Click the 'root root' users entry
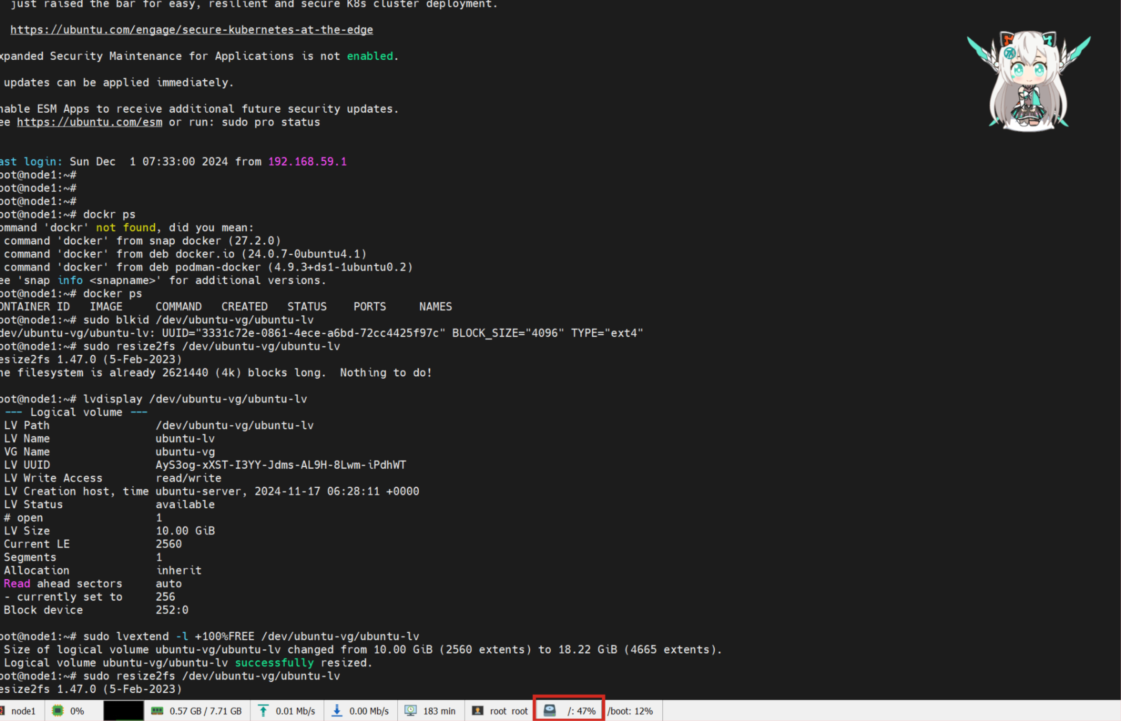Image resolution: width=1121 pixels, height=721 pixels. [x=509, y=711]
